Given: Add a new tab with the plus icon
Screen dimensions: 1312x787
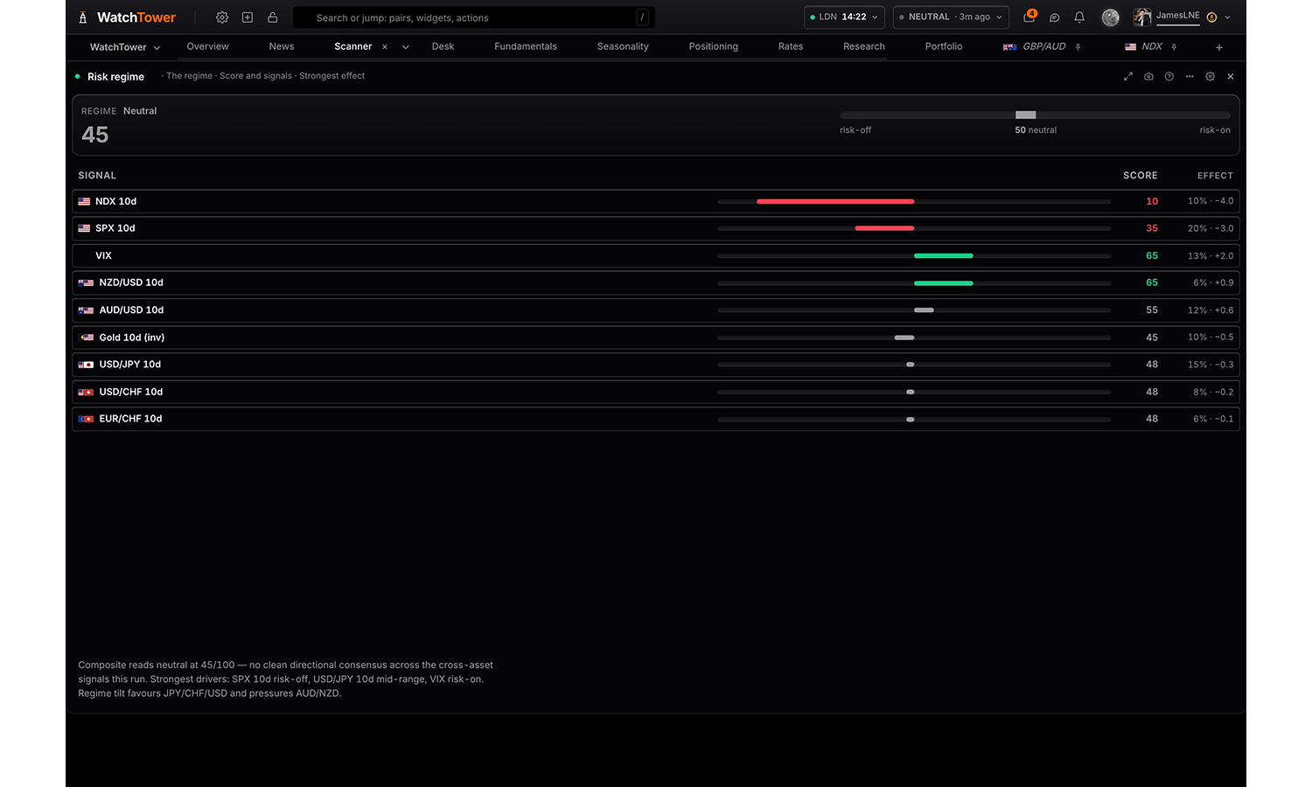Looking at the screenshot, I should click(1219, 47).
